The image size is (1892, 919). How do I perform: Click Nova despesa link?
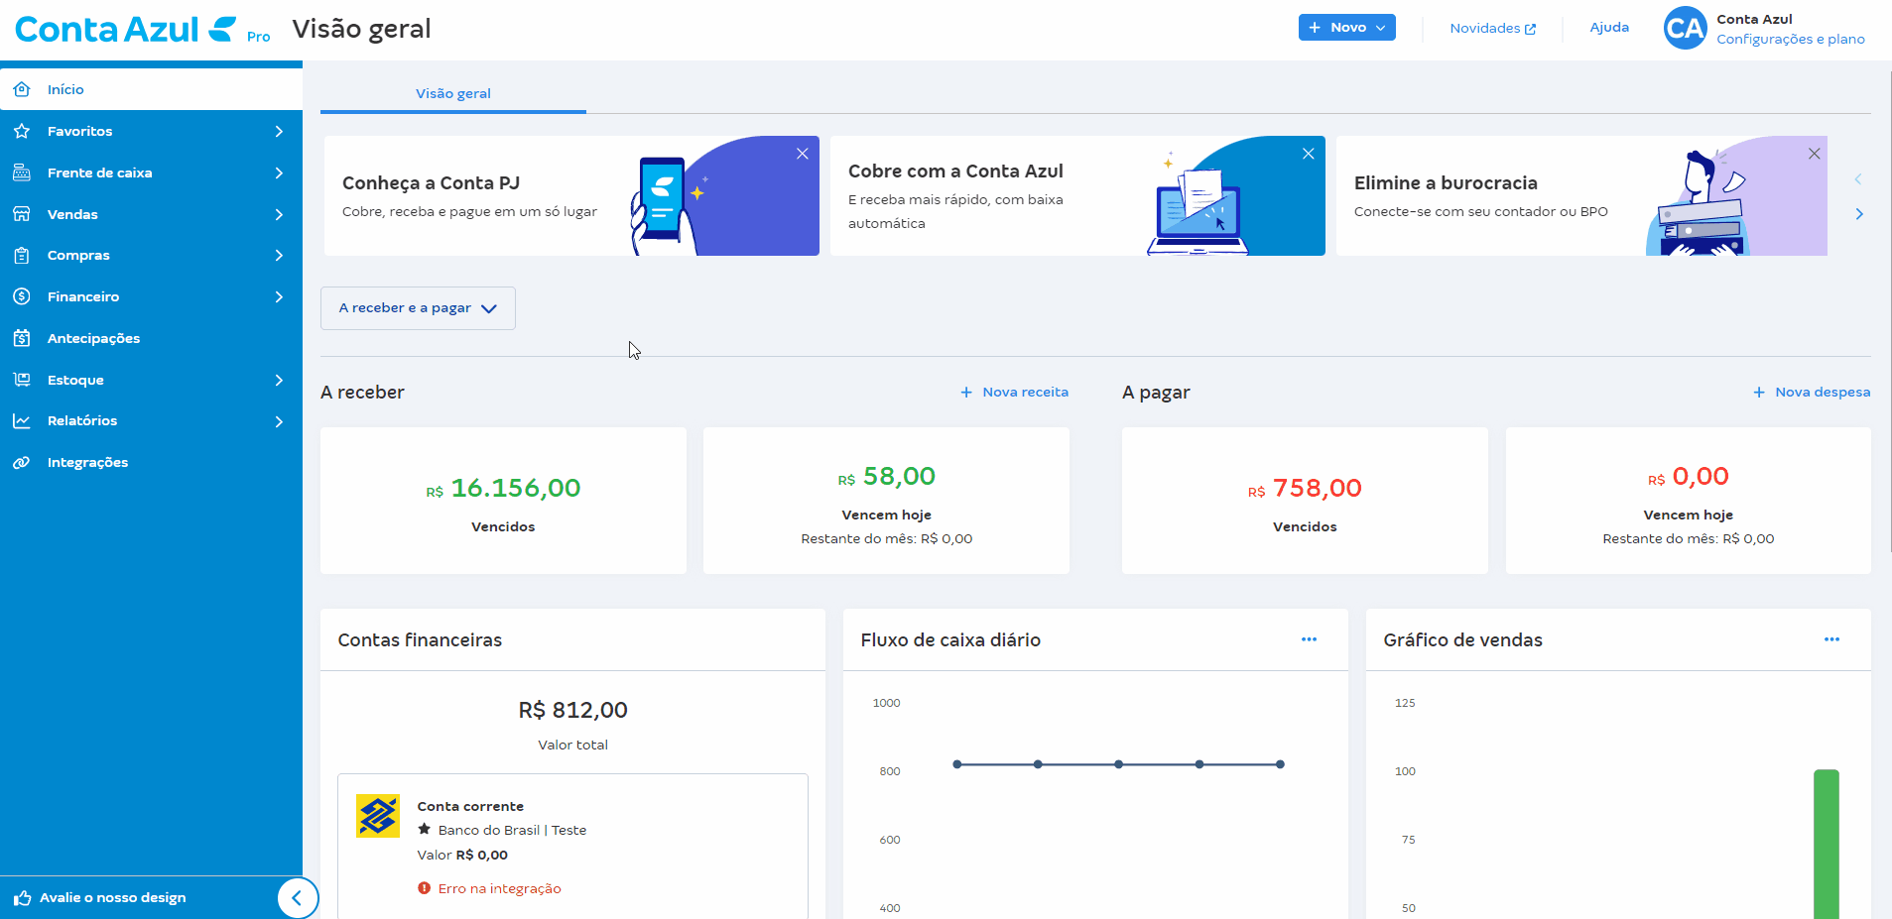[1812, 393]
